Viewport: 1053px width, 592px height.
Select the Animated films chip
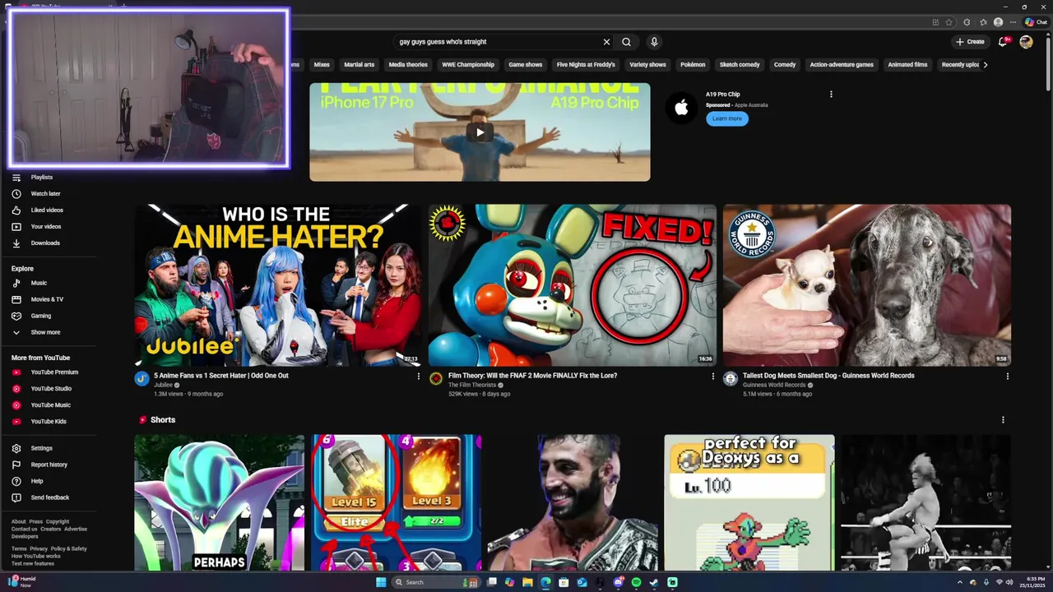point(907,65)
